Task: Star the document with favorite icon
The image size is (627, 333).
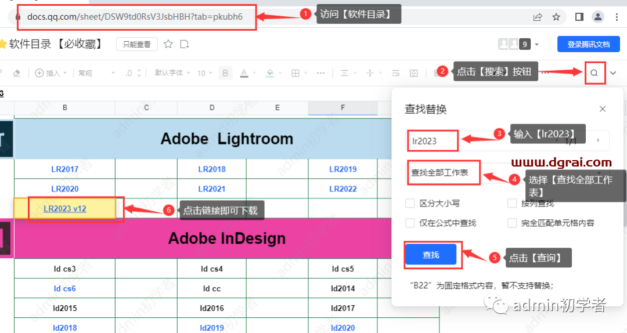Action: [168, 44]
